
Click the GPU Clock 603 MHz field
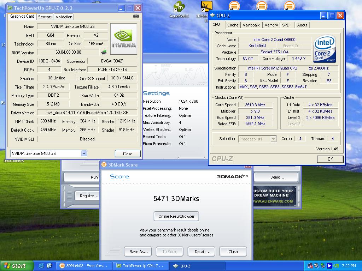pyautogui.click(x=48, y=121)
